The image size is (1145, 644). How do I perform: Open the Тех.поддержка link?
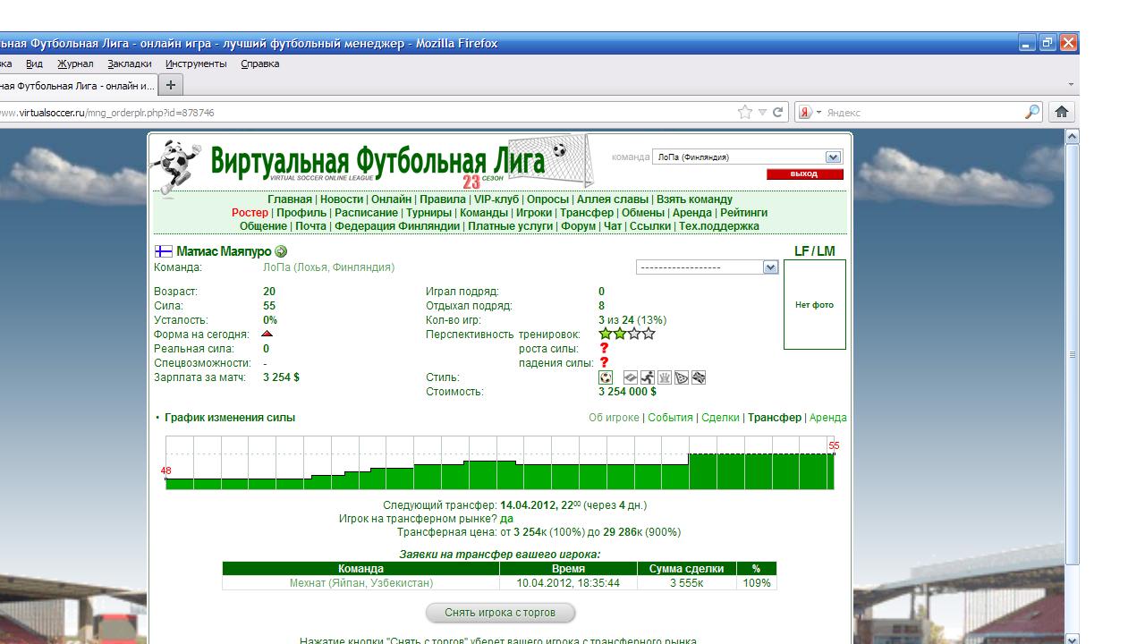pyautogui.click(x=718, y=226)
